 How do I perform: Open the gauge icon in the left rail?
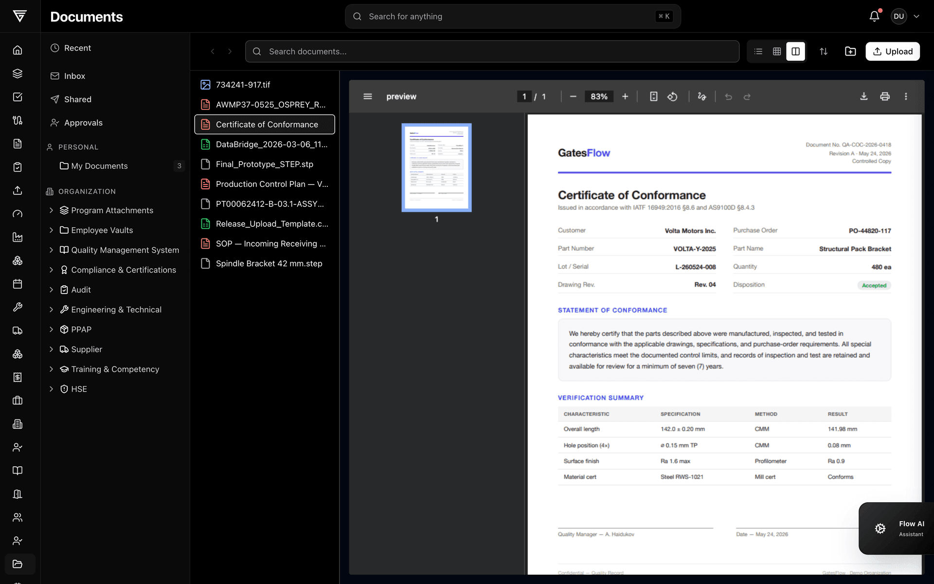pyautogui.click(x=18, y=214)
